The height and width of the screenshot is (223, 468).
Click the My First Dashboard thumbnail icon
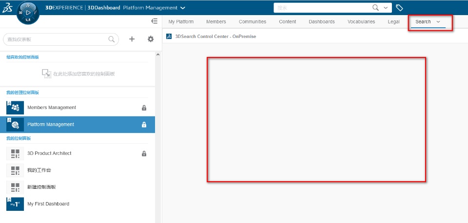[x=15, y=204]
